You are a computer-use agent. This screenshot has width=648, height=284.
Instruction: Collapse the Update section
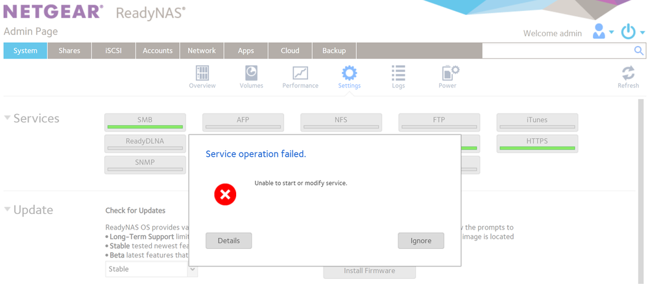7,209
